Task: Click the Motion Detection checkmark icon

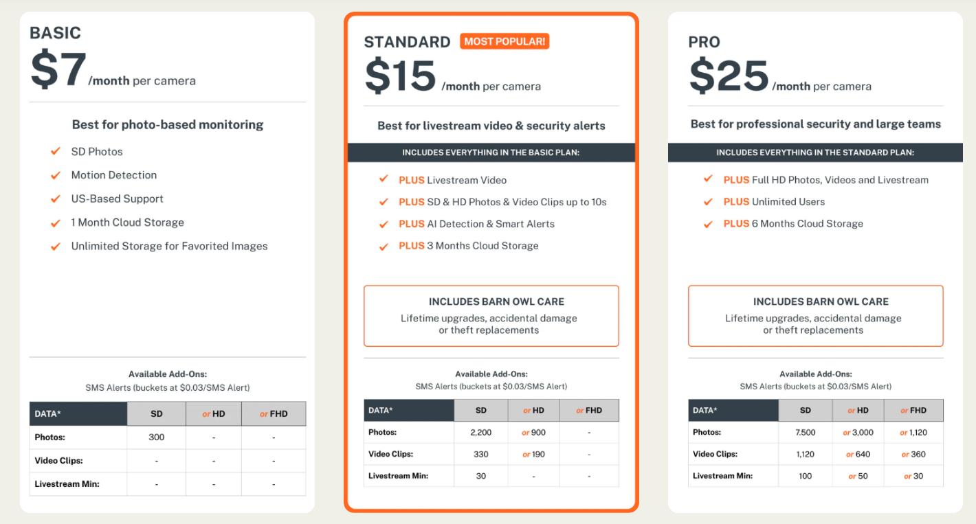Action: tap(56, 175)
